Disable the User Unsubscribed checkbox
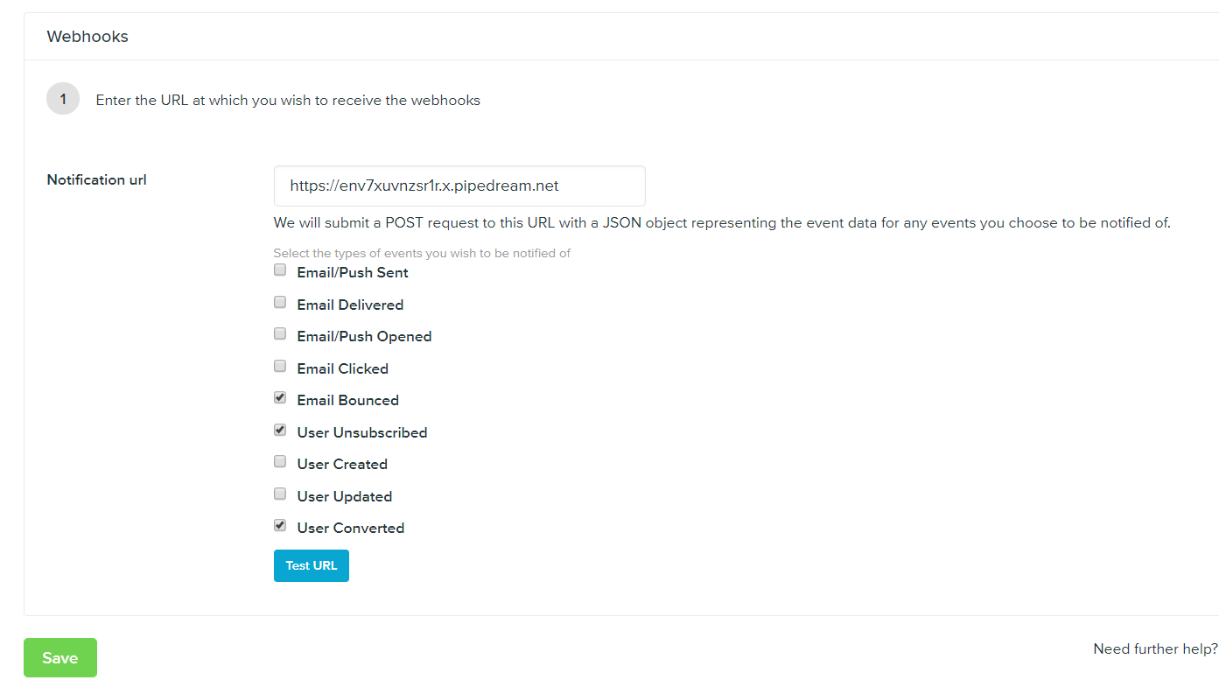 click(x=280, y=431)
